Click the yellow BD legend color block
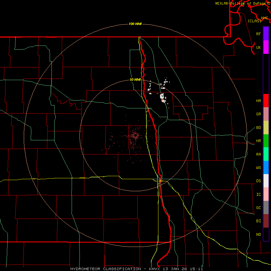This screenshot has width=271, height=271. click(x=266, y=128)
